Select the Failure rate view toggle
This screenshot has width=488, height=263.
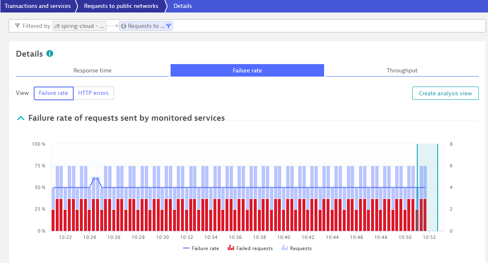click(x=53, y=93)
